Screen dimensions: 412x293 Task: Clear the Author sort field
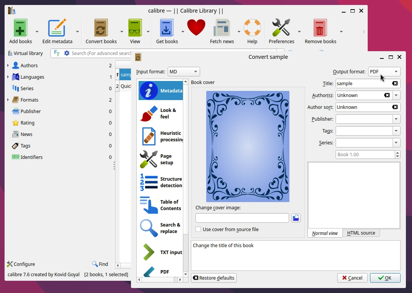pos(395,107)
